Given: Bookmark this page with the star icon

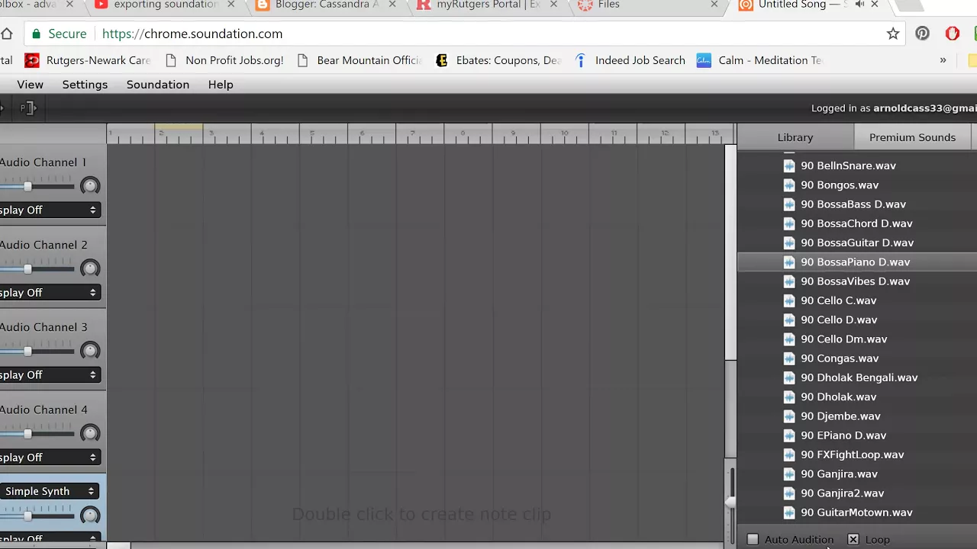Looking at the screenshot, I should point(893,34).
